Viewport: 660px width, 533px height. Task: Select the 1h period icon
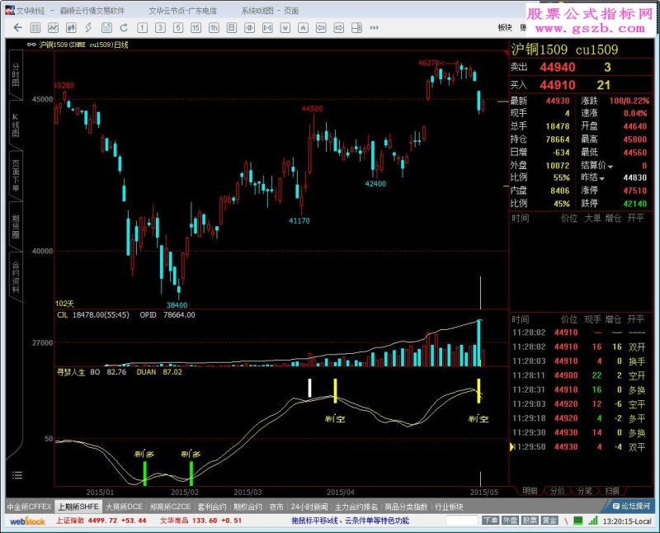pos(214,28)
